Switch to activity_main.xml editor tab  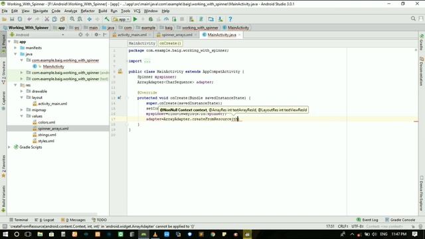tap(131, 35)
